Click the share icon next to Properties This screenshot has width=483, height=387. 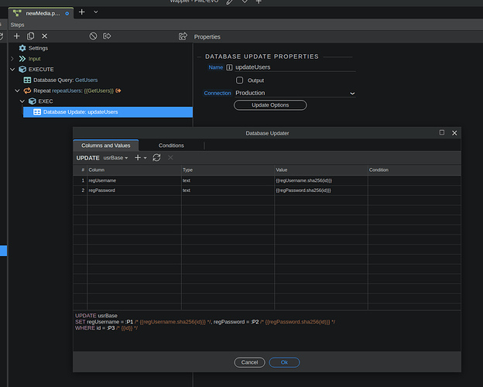tap(183, 36)
